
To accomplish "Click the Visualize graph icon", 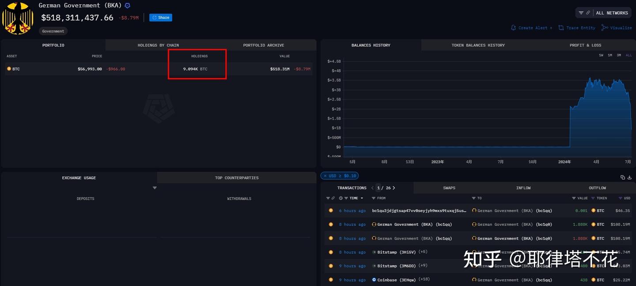I will 605,28.
